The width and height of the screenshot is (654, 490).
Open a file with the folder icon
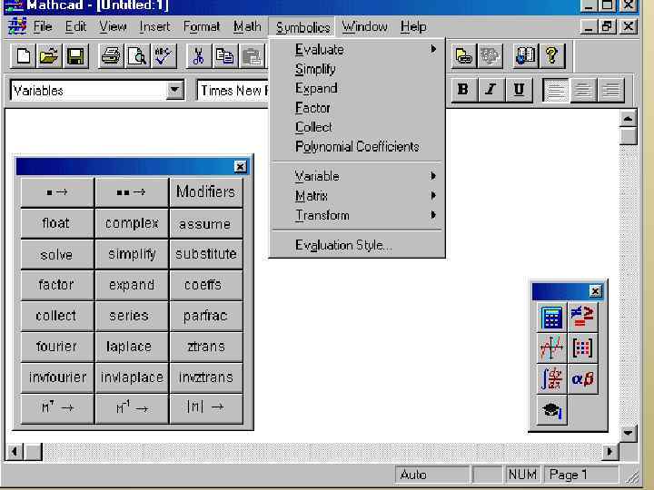[49, 56]
